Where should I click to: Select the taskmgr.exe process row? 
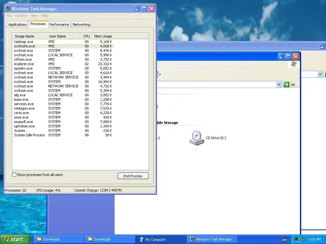63,42
